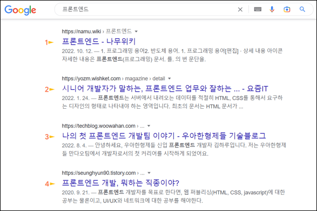This screenshot has height=211, width=317.
Task: Click the https://techblog.woowahan.com breadcrumb URL
Action: (x=98, y=126)
